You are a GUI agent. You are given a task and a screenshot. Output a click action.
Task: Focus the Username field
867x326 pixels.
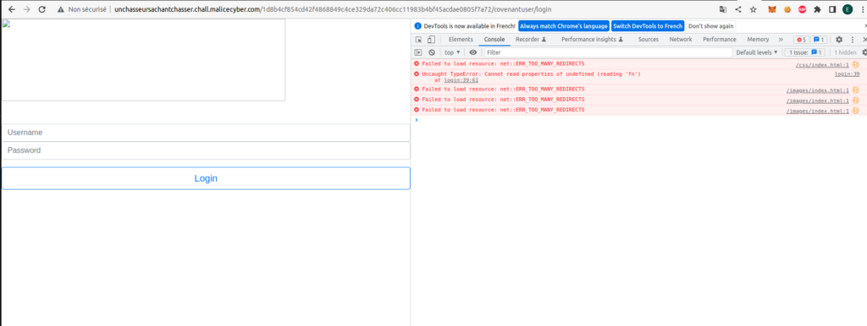[206, 133]
